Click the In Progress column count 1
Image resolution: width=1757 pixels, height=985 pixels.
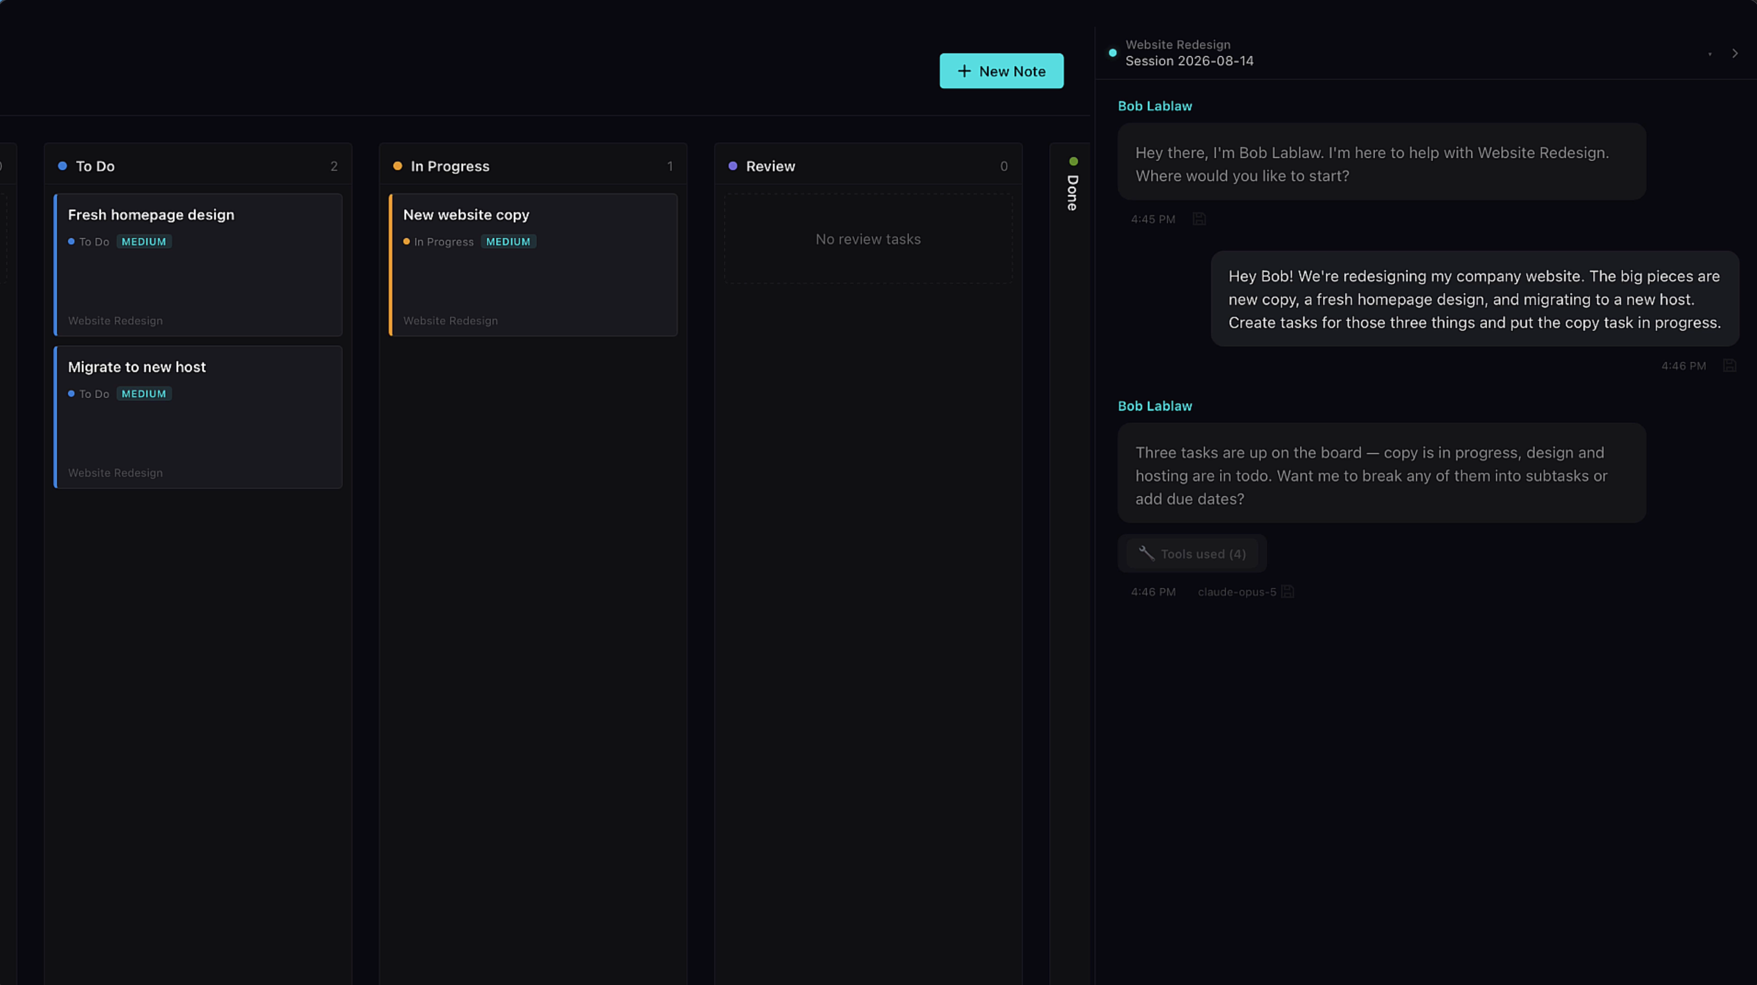tap(670, 166)
